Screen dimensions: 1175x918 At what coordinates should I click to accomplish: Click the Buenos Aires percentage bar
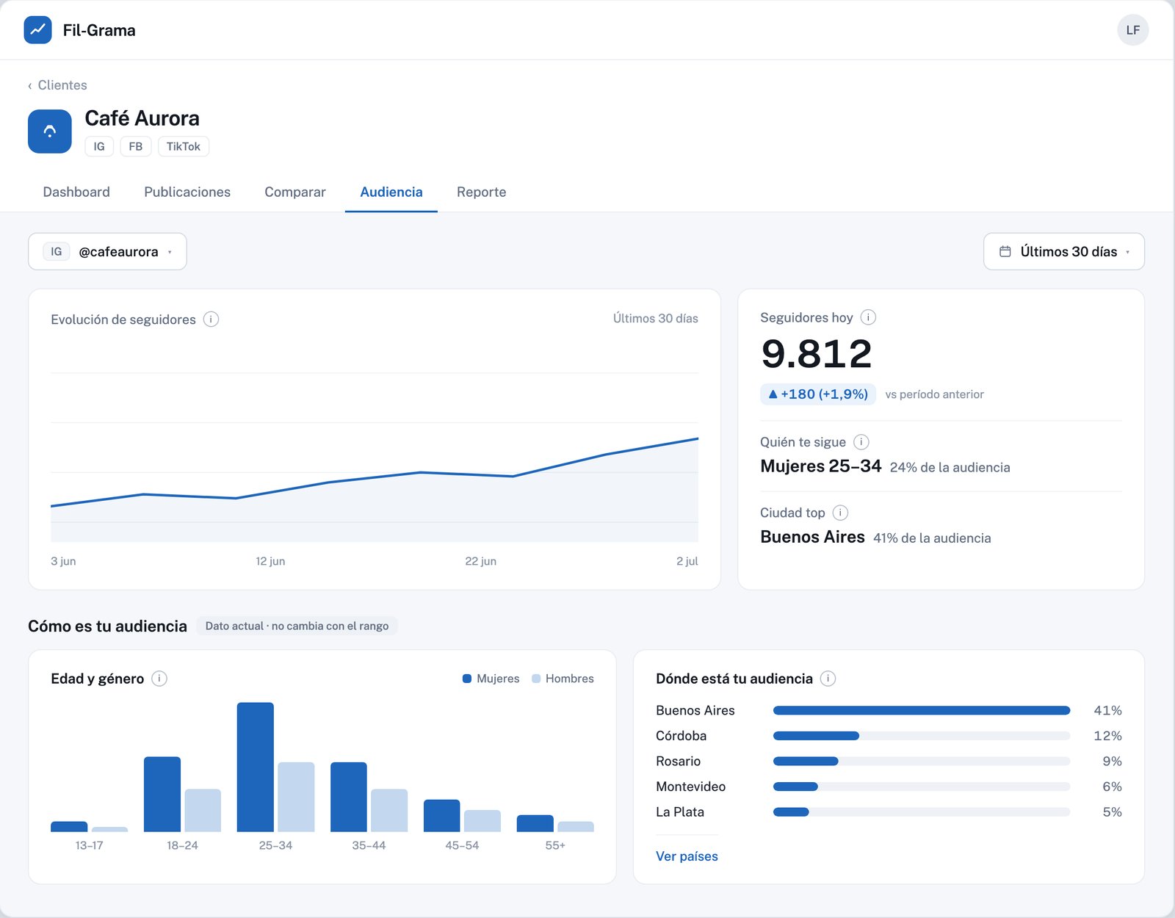point(922,710)
